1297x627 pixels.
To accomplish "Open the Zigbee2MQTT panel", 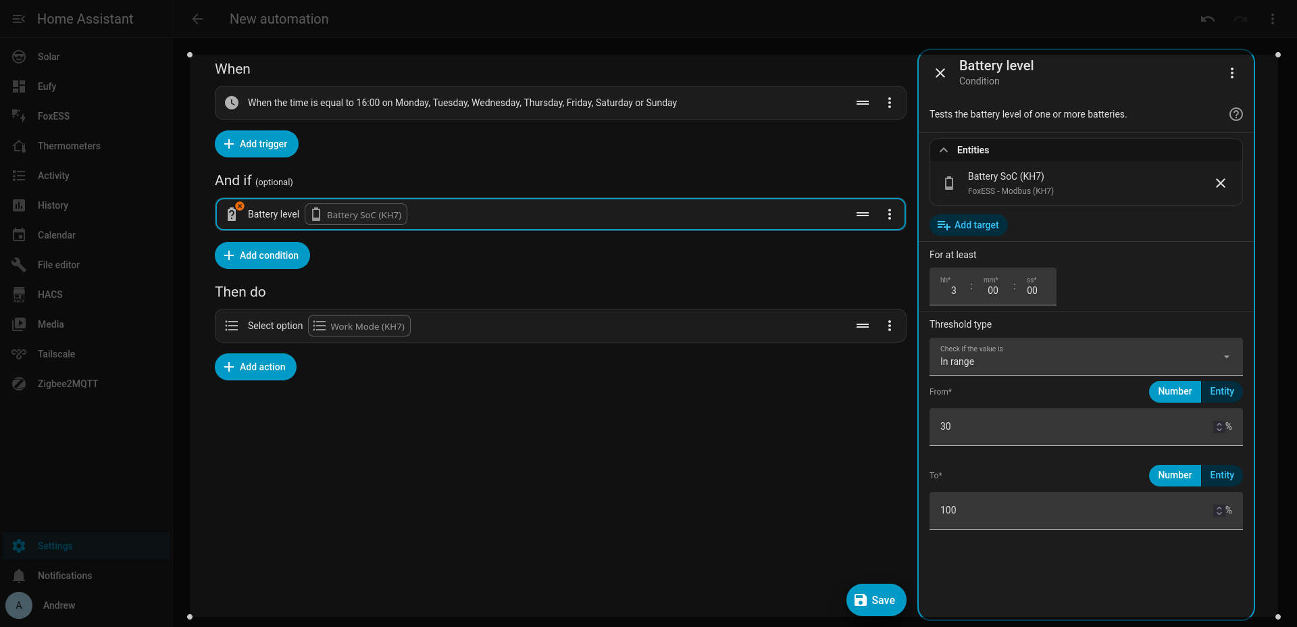I will point(86,384).
